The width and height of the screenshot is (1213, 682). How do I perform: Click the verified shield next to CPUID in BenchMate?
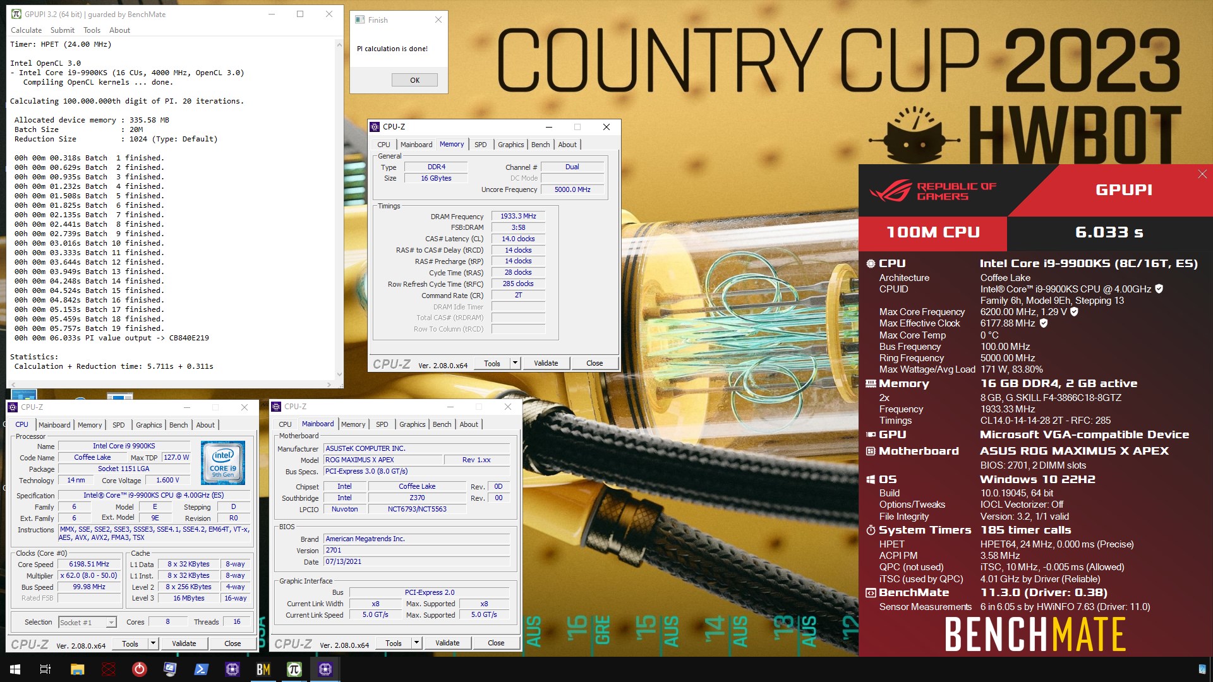(1159, 289)
